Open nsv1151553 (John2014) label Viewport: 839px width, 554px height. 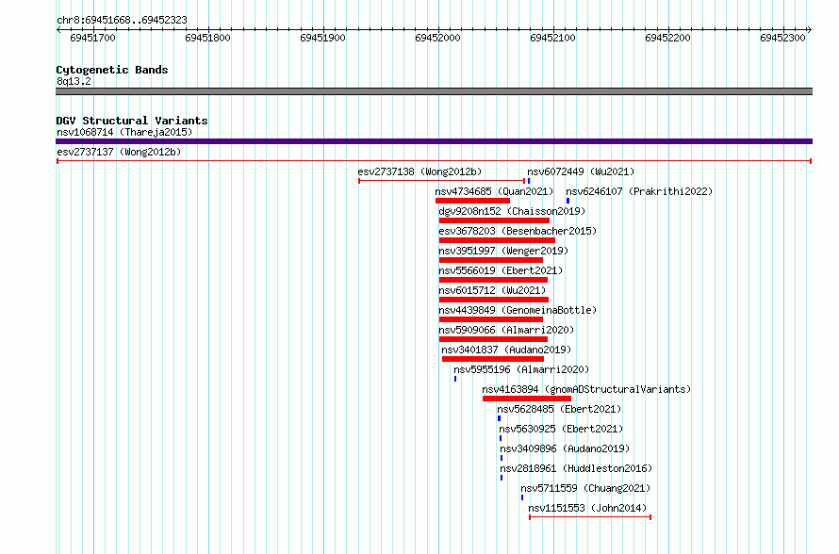pyautogui.click(x=587, y=508)
